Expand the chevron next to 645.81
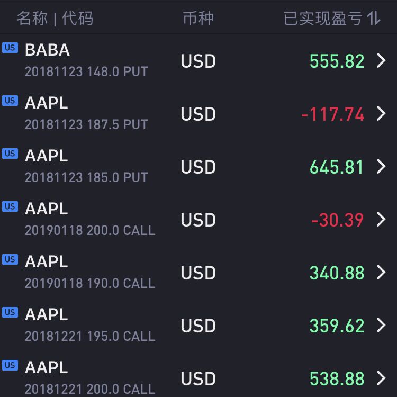 [x=381, y=166]
